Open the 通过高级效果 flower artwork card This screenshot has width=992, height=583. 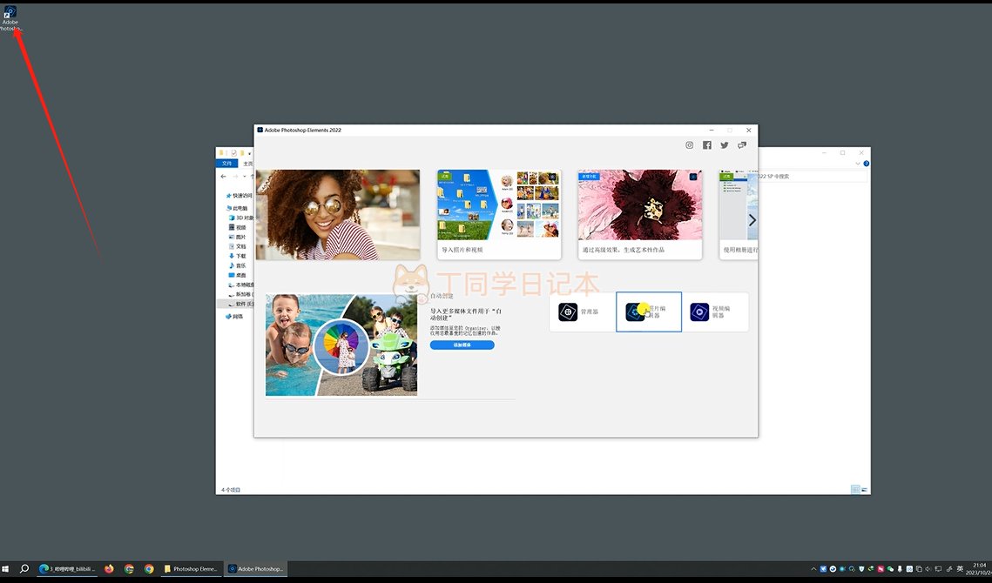(639, 214)
